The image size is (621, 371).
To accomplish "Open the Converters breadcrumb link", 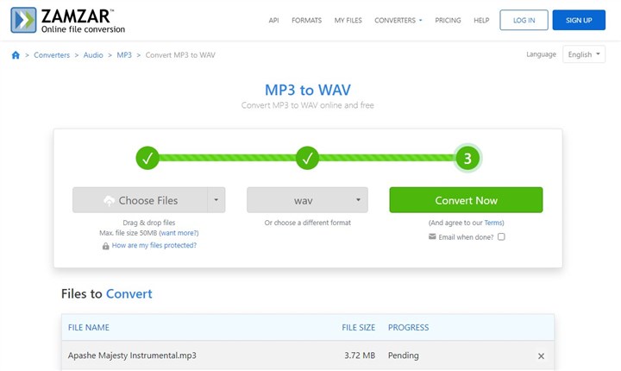I will 52,55.
